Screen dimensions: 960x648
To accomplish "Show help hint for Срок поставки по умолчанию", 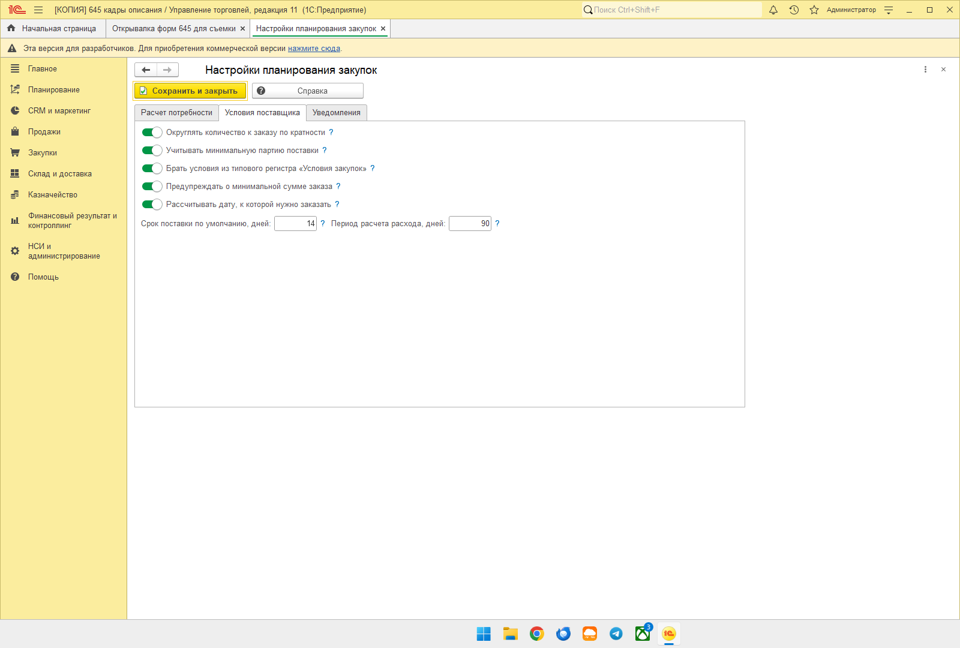I will point(323,224).
